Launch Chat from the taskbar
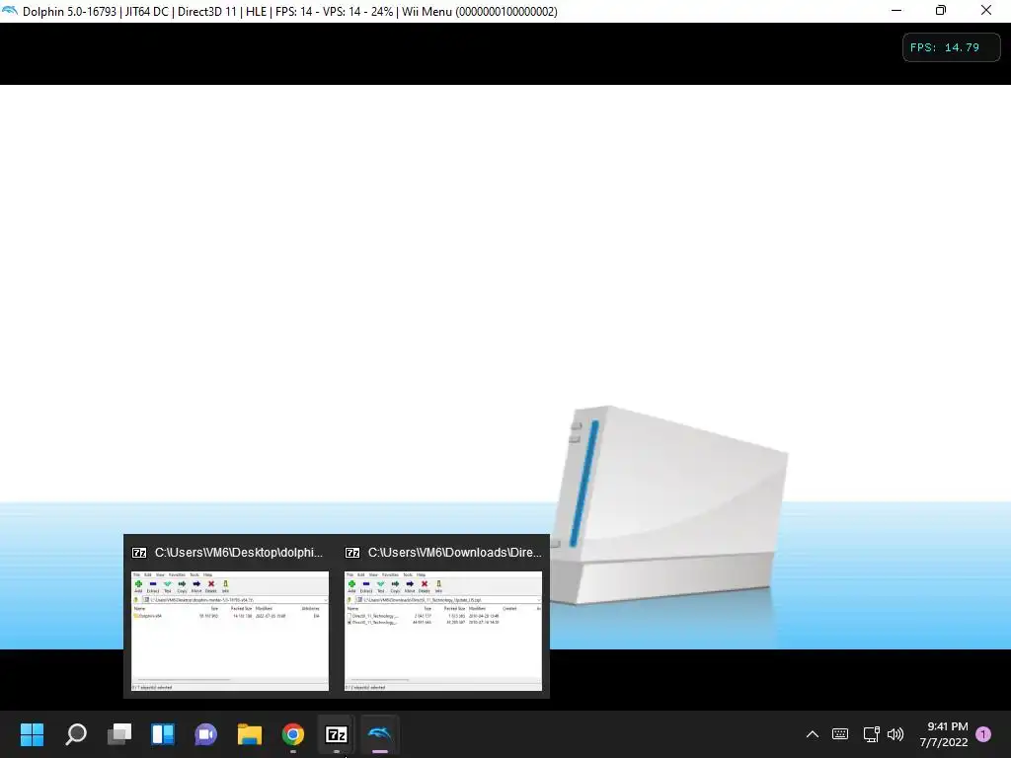The width and height of the screenshot is (1011, 758). tap(205, 733)
